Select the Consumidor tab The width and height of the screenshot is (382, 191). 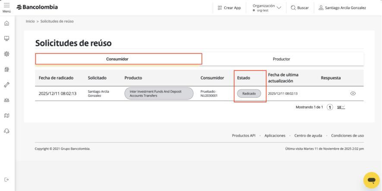pos(118,59)
